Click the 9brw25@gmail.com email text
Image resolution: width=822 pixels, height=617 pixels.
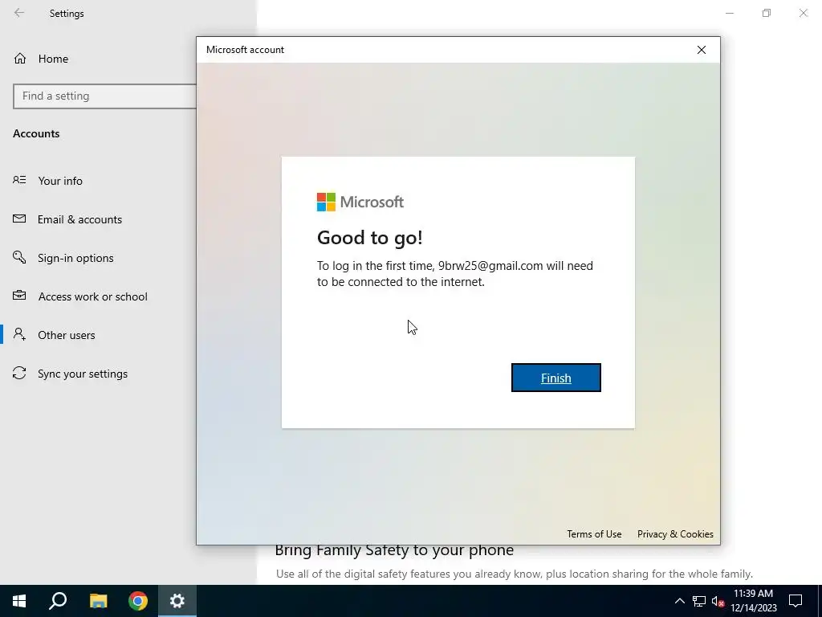click(490, 266)
